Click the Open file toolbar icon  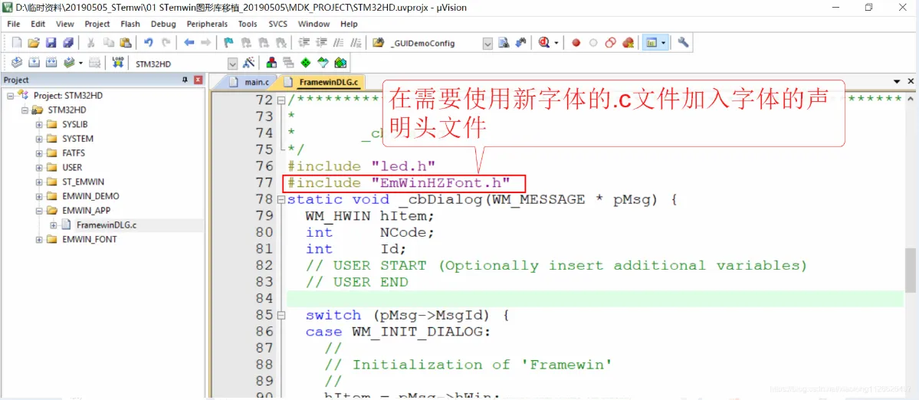pyautogui.click(x=34, y=43)
